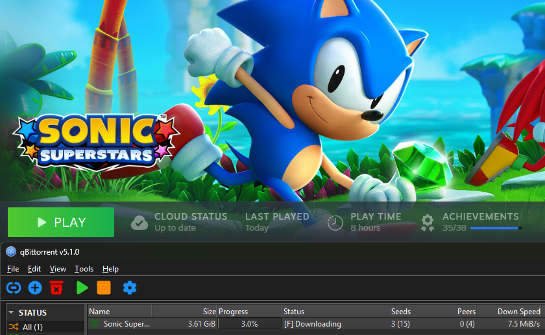Image resolution: width=545 pixels, height=335 pixels.
Task: Click the '[F] Downloading' status cell
Action: [313, 324]
